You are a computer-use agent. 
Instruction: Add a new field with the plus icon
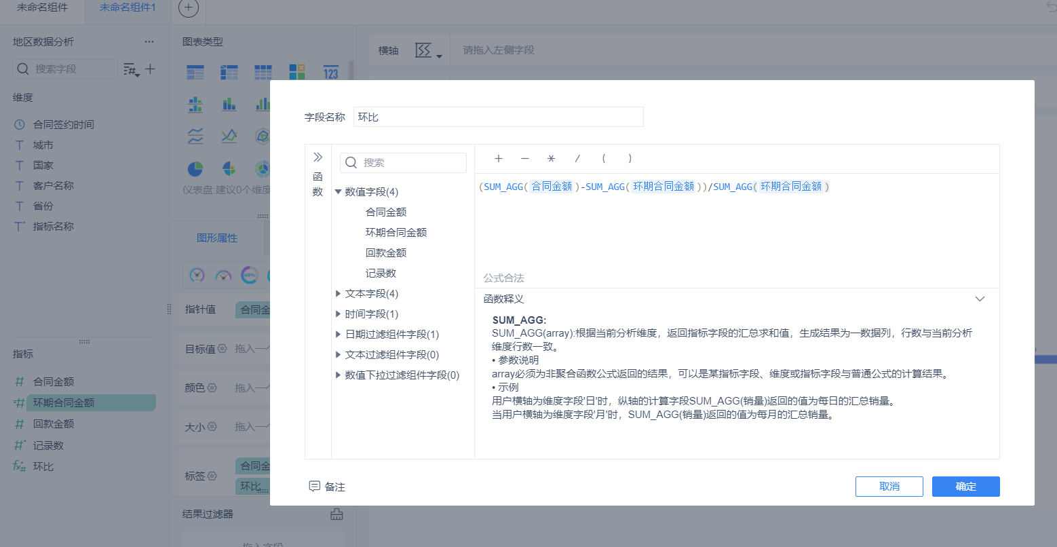(151, 69)
